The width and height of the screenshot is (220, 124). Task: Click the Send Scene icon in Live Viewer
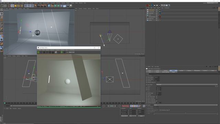pyautogui.click(x=38, y=52)
